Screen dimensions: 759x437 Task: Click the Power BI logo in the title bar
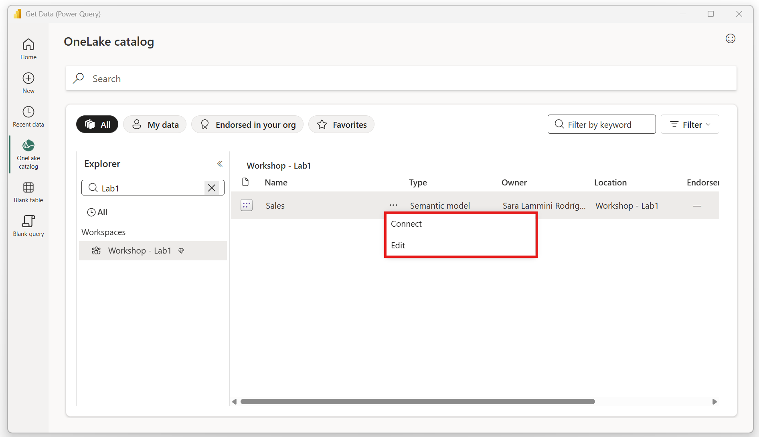(x=17, y=14)
